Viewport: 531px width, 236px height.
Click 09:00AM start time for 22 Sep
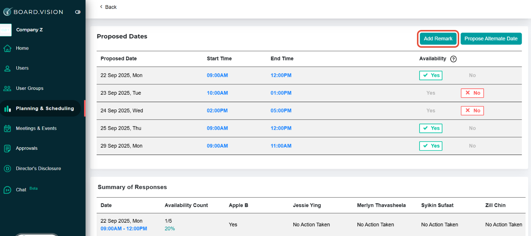[217, 75]
